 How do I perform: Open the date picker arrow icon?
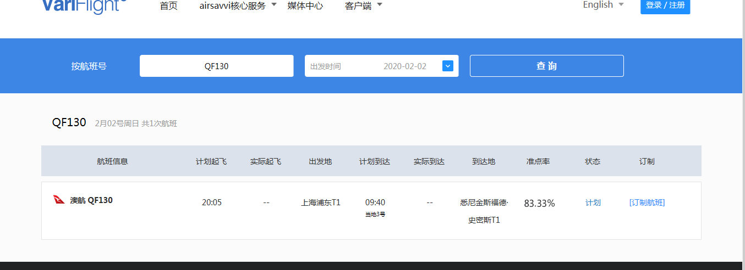(448, 66)
